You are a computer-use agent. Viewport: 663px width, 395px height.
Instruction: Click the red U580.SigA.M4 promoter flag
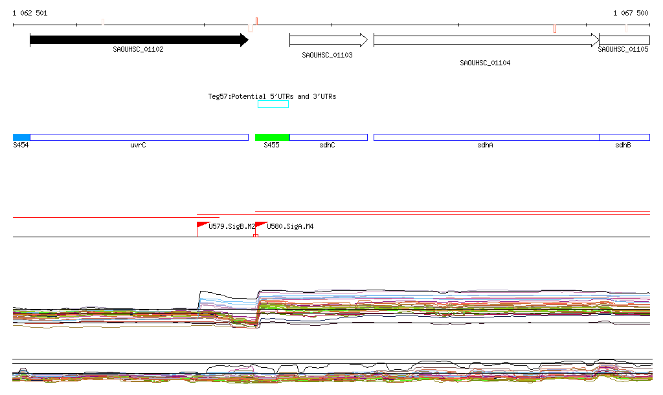point(260,225)
